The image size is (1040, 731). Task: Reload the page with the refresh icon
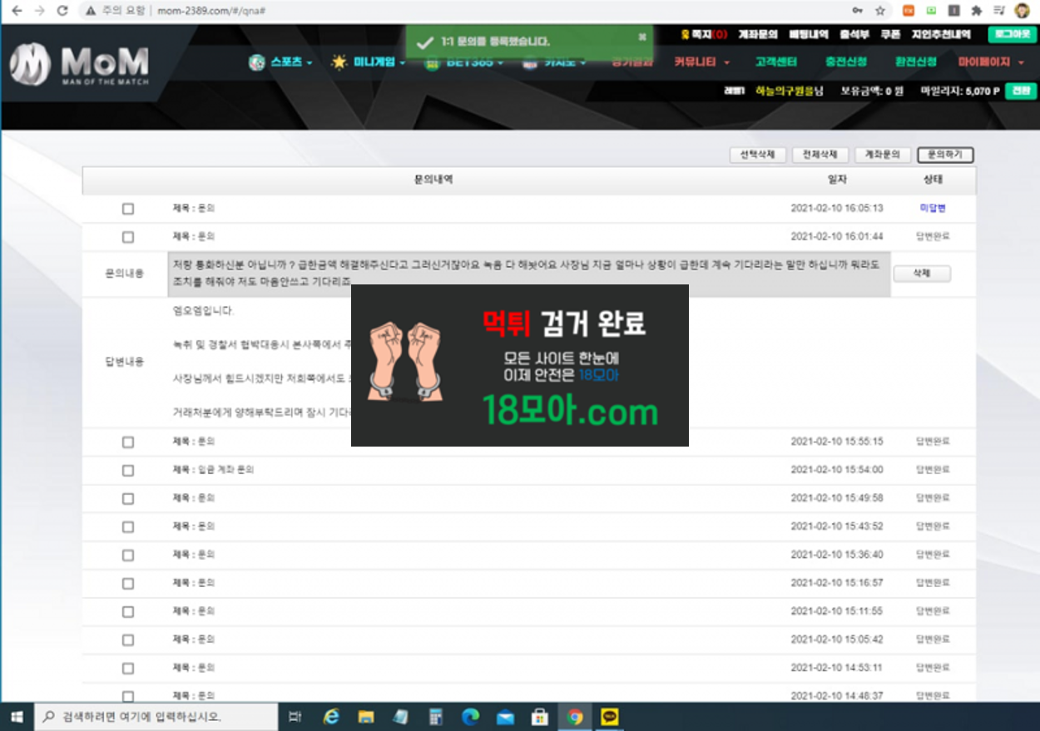click(62, 11)
